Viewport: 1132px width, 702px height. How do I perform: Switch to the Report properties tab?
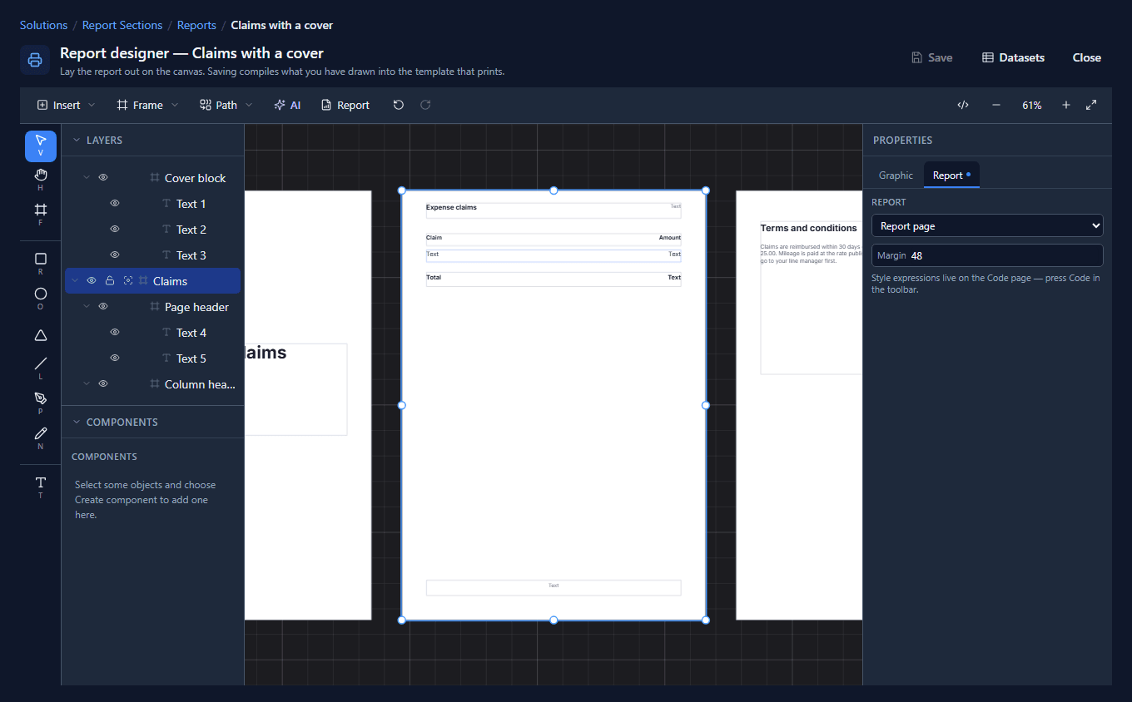click(x=951, y=175)
